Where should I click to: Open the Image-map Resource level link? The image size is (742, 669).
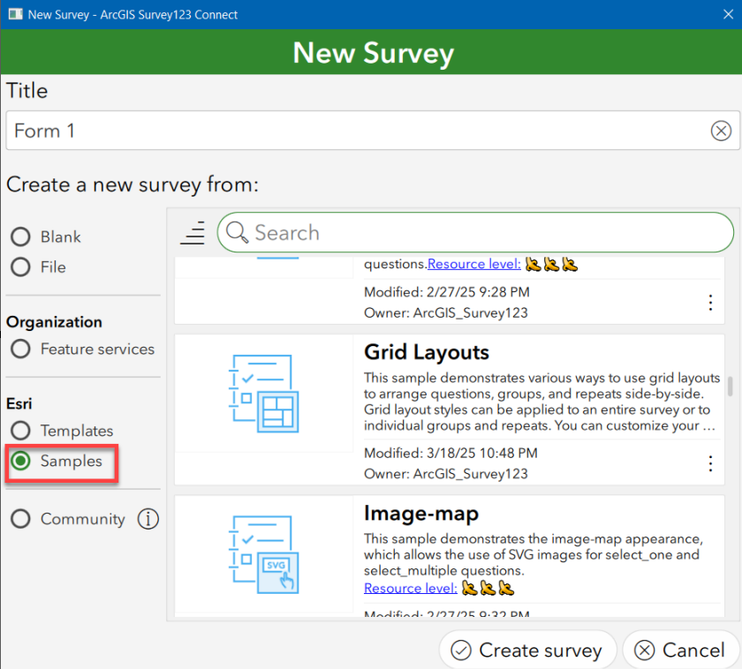pyautogui.click(x=410, y=588)
